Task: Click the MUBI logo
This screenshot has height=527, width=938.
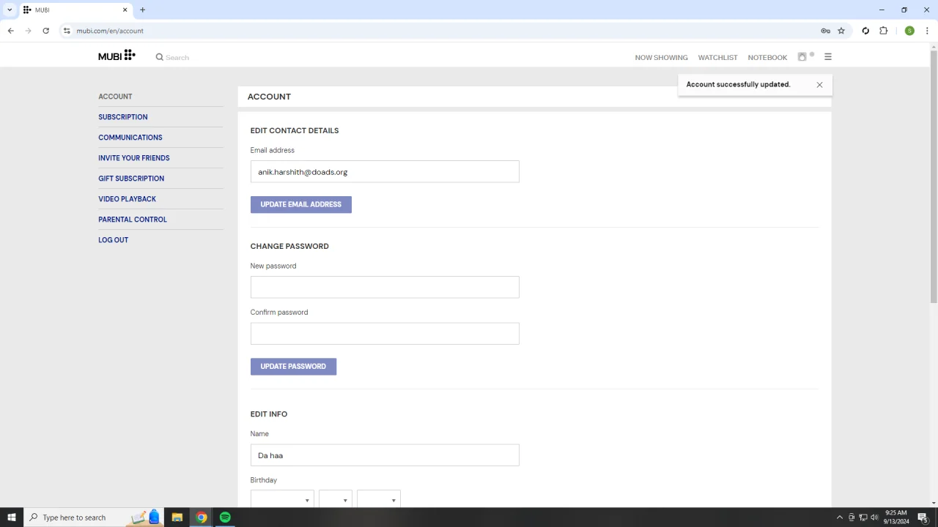Action: tap(117, 56)
